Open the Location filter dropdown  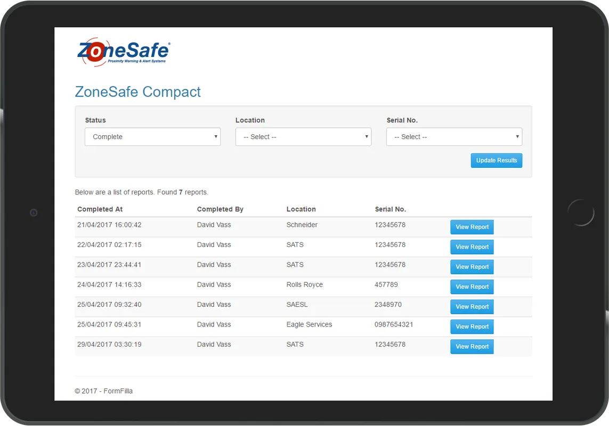pos(303,137)
